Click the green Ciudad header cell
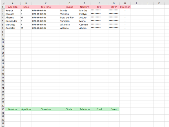 point(69,109)
